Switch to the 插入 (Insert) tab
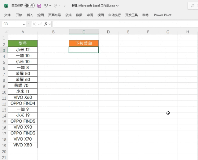 click(30, 15)
